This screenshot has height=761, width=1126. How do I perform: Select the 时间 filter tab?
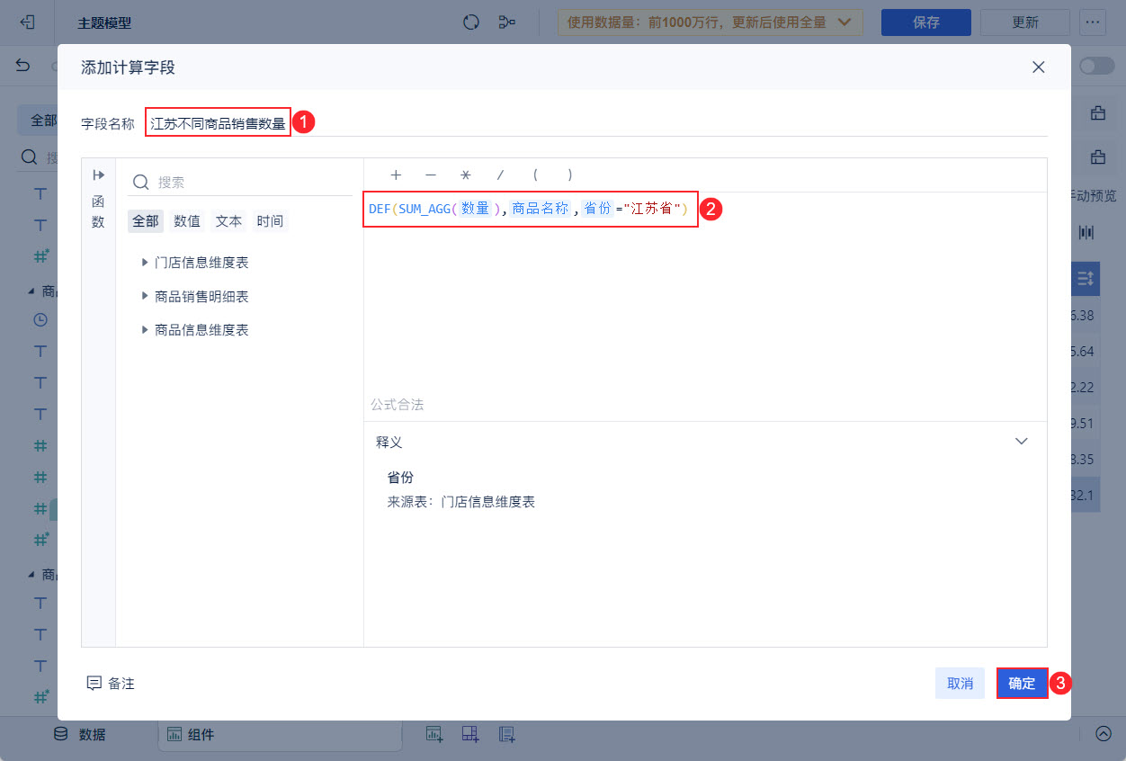click(270, 220)
